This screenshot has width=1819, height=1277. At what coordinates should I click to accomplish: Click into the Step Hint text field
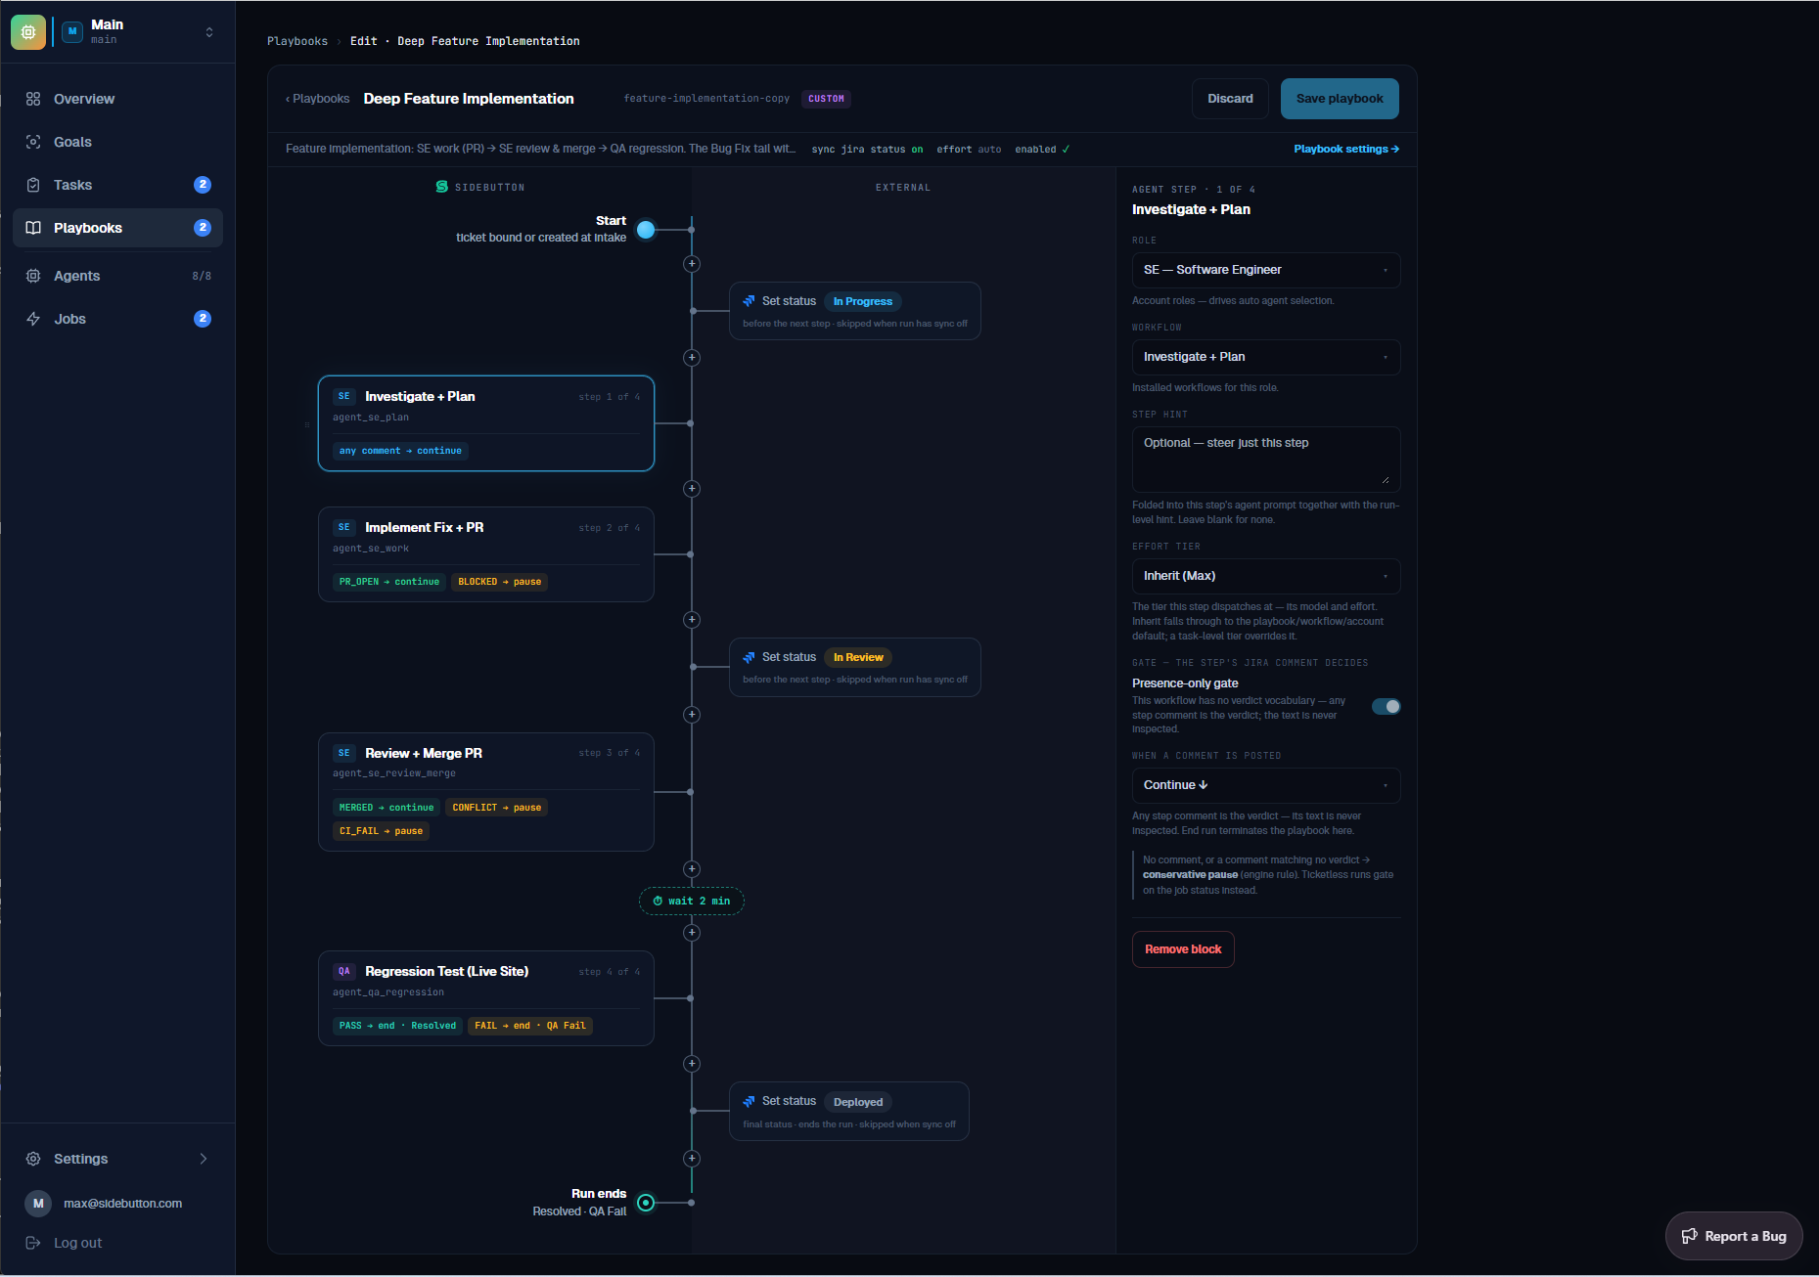(1266, 459)
